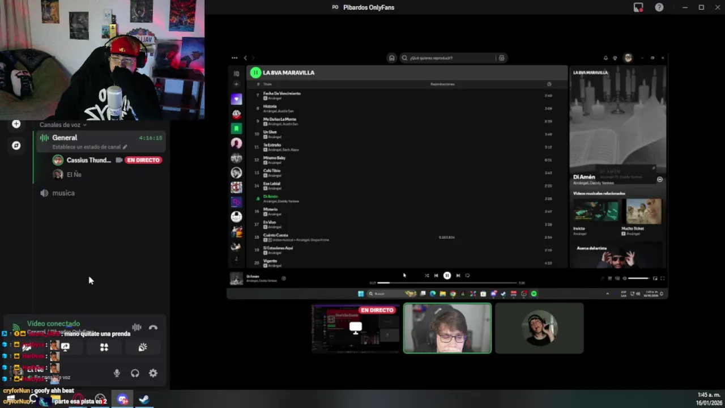Click Spotify home button
The height and width of the screenshot is (408, 725).
pos(391,58)
